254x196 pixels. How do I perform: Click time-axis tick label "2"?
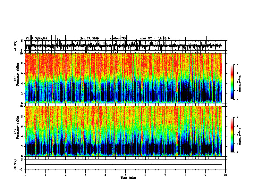coord(65,175)
